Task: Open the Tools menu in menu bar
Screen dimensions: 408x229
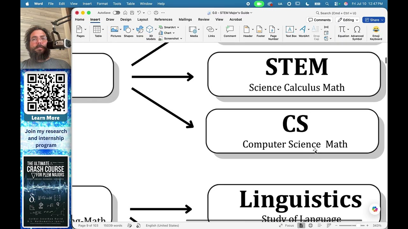Action: pyautogui.click(x=117, y=4)
